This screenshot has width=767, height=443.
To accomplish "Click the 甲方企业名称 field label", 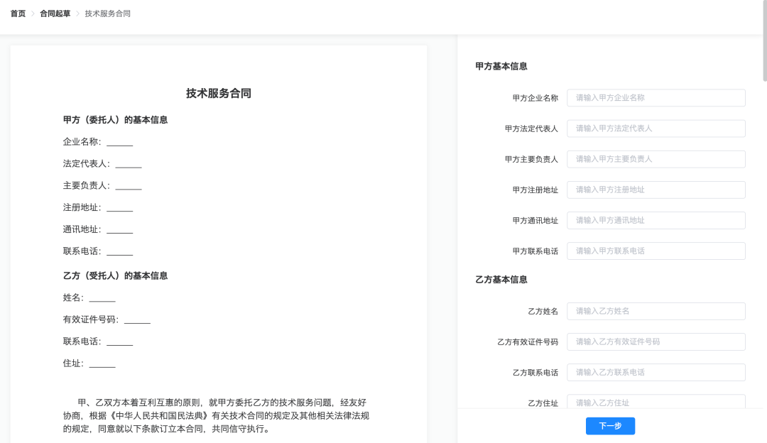I will 535,98.
